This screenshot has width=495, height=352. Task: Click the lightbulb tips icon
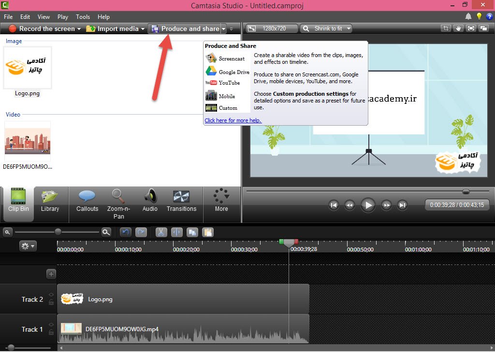(479, 16)
